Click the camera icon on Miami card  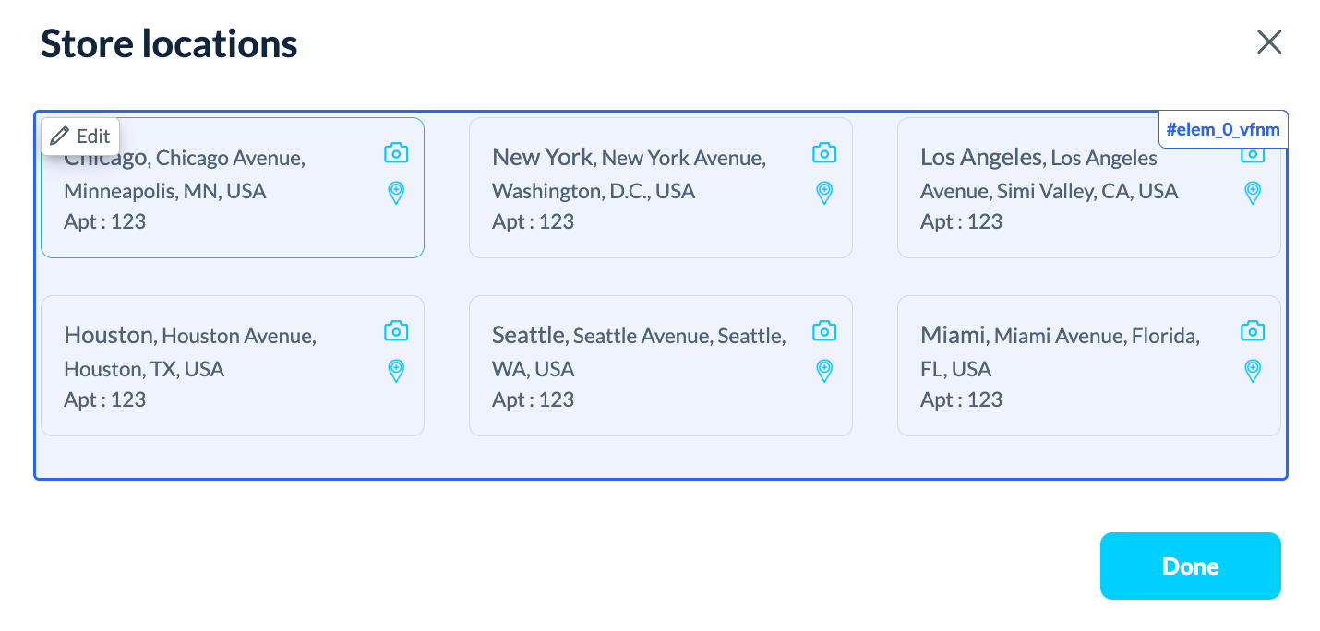click(1253, 331)
